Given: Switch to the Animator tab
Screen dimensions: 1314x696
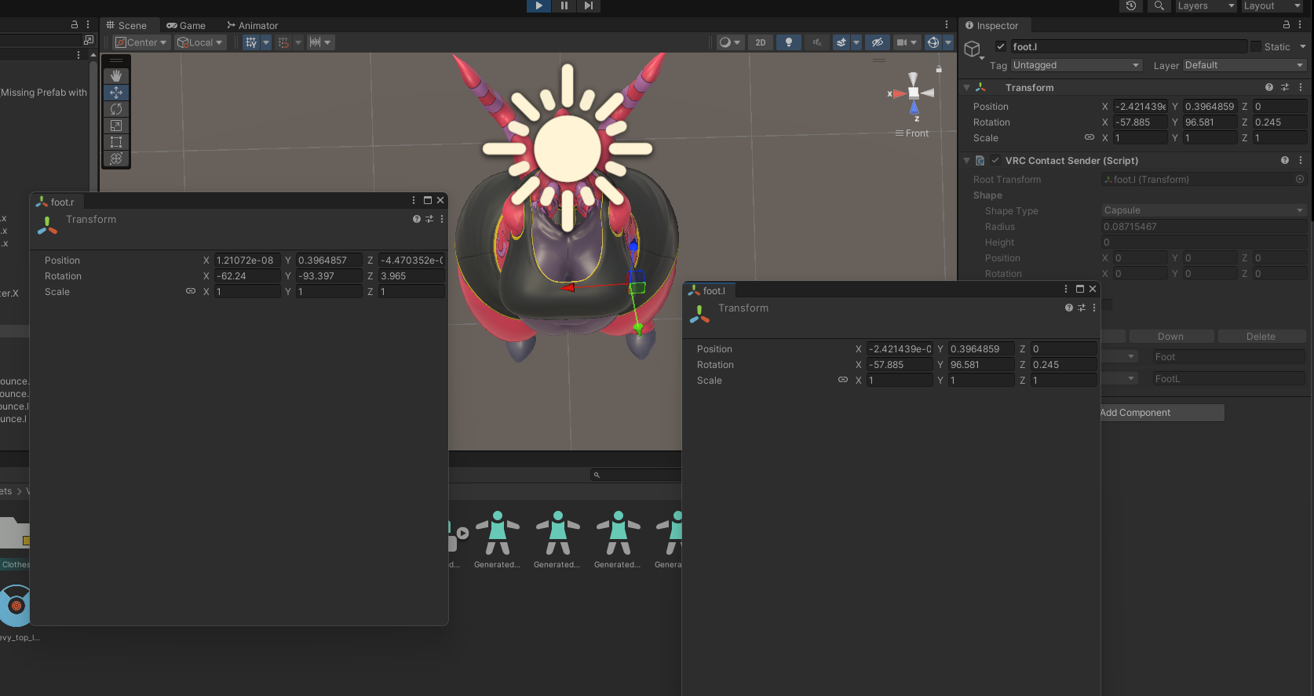Looking at the screenshot, I should (x=253, y=25).
